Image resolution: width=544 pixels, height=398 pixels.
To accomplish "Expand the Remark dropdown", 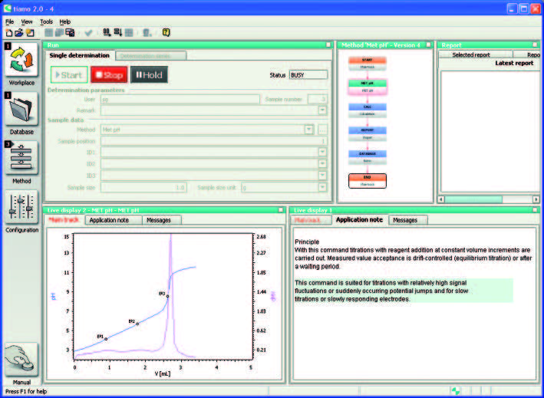I will click(x=322, y=110).
